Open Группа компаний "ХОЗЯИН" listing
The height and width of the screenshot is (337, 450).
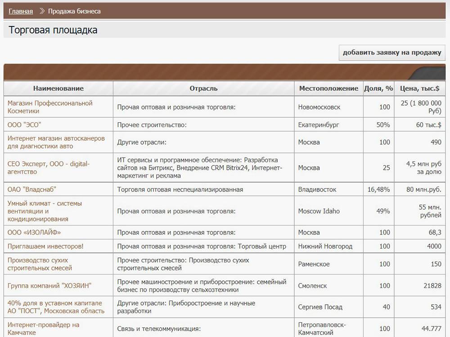pyautogui.click(x=49, y=286)
